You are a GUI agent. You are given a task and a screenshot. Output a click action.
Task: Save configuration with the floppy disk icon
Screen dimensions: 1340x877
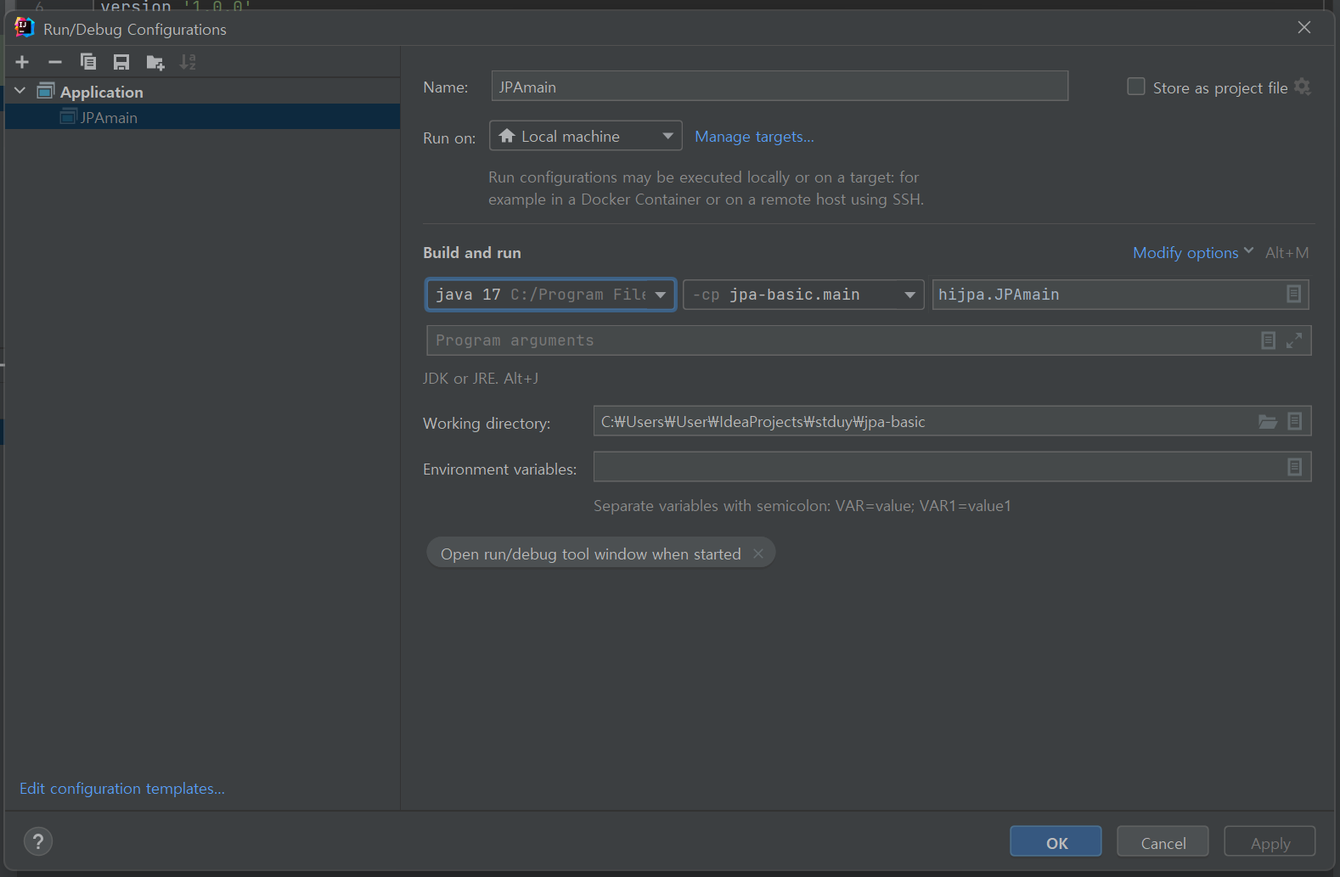pos(121,62)
